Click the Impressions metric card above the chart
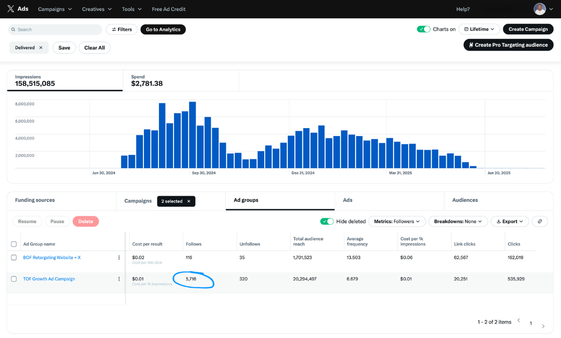This screenshot has width=561, height=338. click(x=64, y=81)
